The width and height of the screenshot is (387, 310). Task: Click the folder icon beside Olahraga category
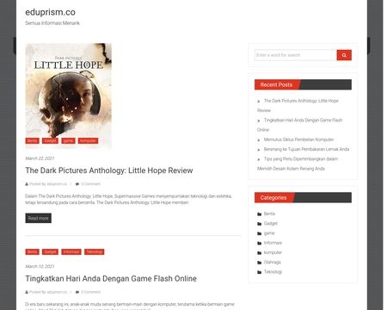pyautogui.click(x=260, y=263)
